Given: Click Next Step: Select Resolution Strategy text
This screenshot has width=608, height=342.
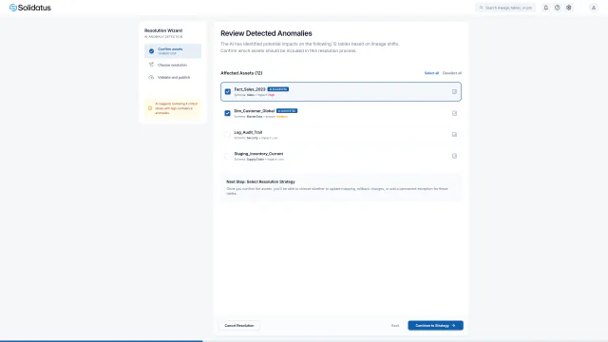Looking at the screenshot, I should pos(260,181).
